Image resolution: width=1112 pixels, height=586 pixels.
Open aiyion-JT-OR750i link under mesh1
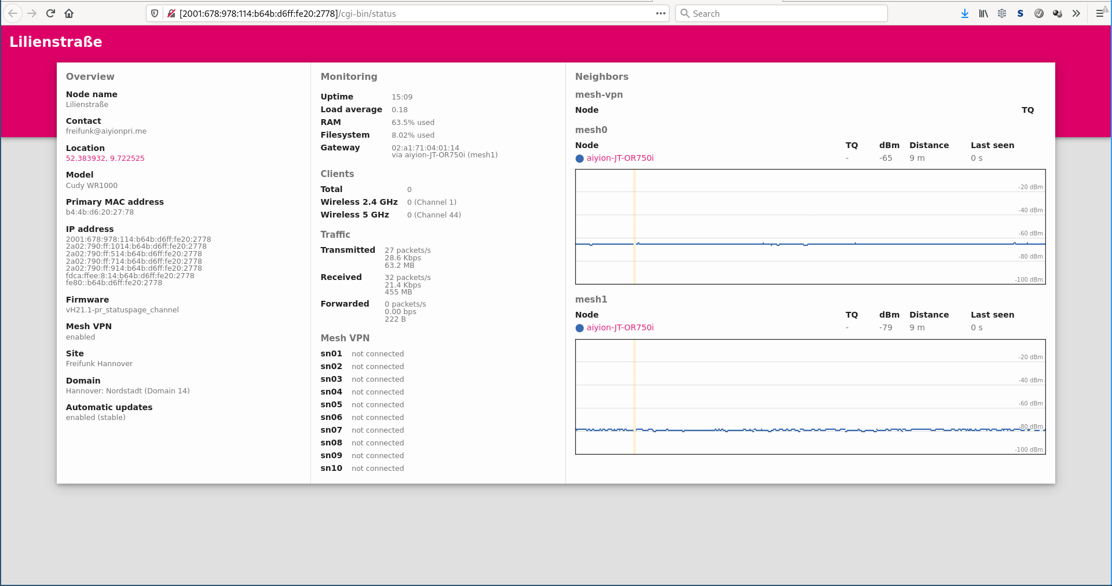[x=620, y=328]
